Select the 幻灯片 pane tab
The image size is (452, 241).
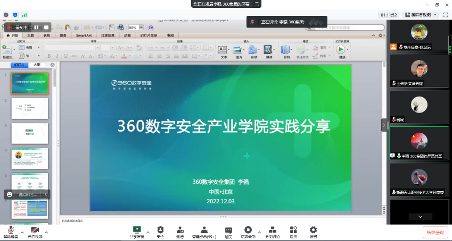coord(19,65)
